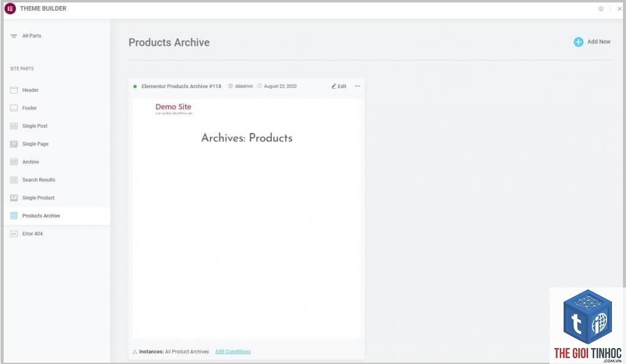Viewport: 626px width, 364px height.
Task: Click the Single Post icon
Action: [14, 126]
